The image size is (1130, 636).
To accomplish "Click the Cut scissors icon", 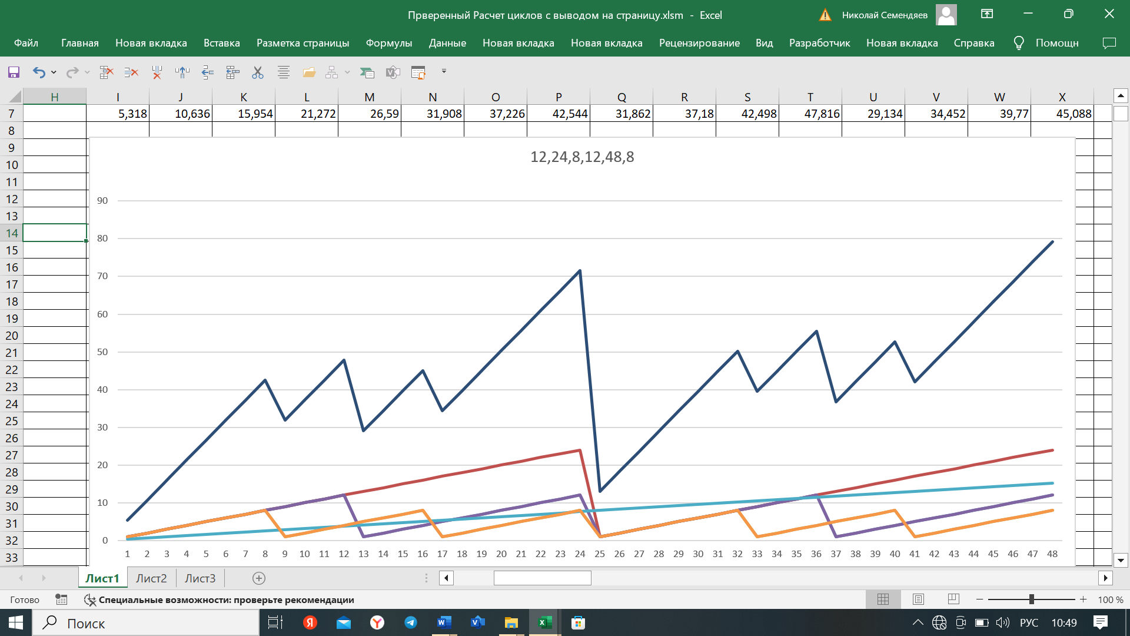I will (x=258, y=72).
